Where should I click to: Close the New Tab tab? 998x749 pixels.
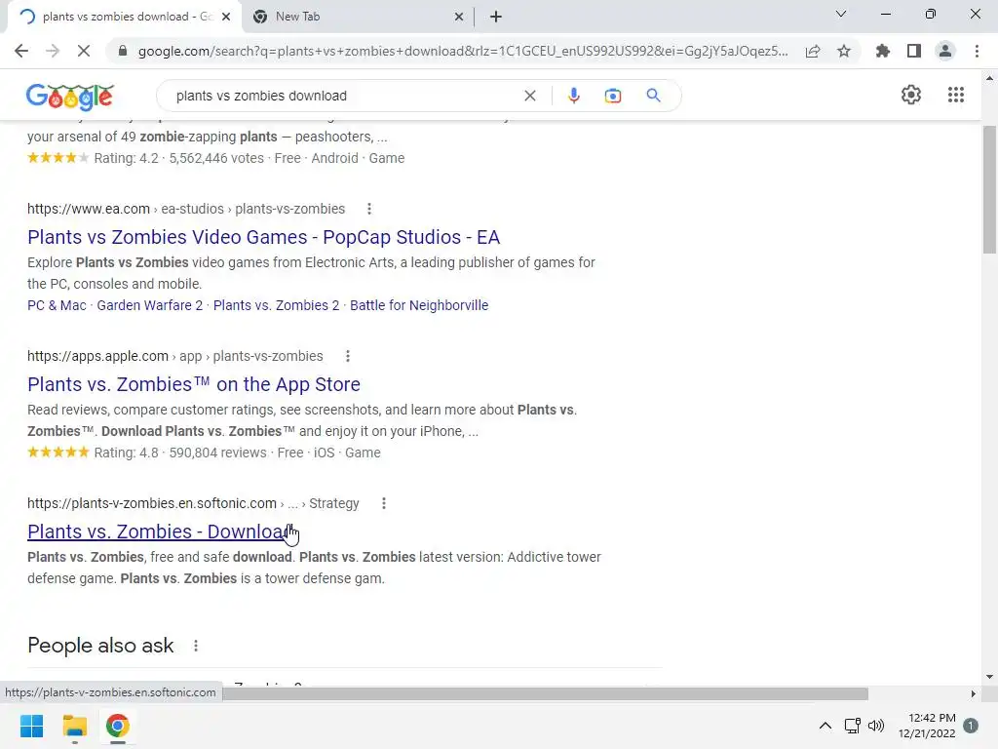coord(459,17)
